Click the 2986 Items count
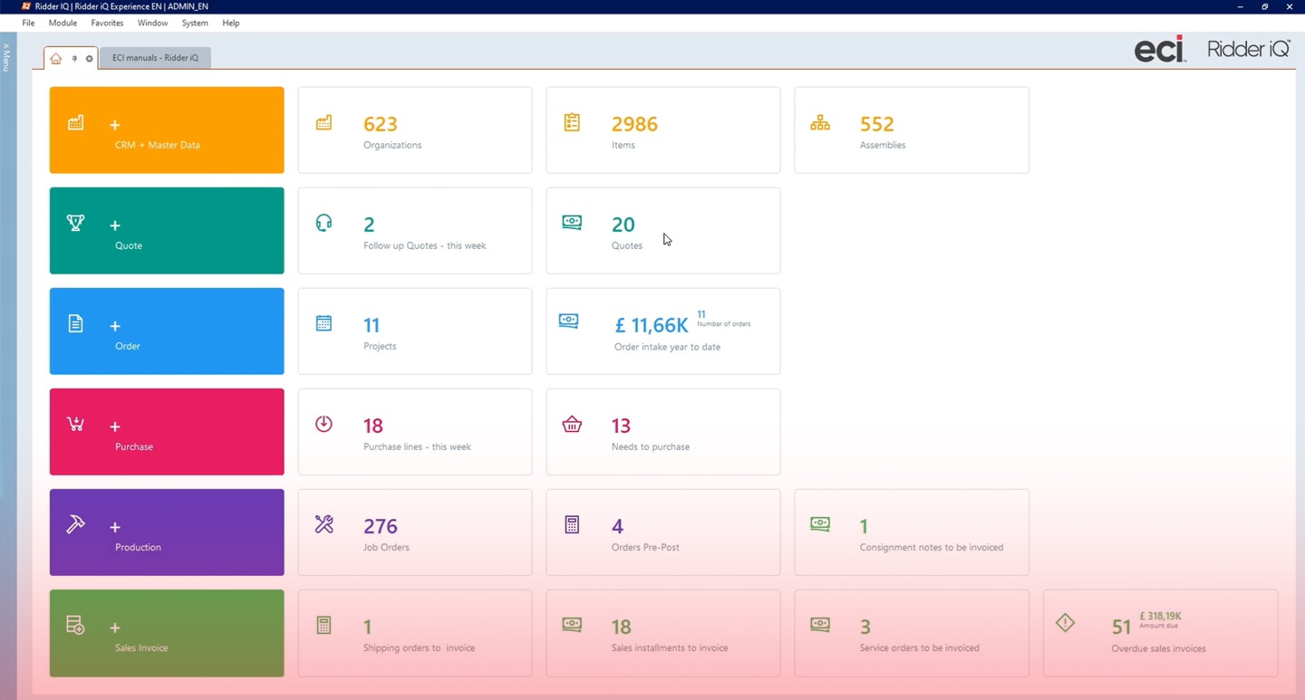1305x700 pixels. point(634,124)
